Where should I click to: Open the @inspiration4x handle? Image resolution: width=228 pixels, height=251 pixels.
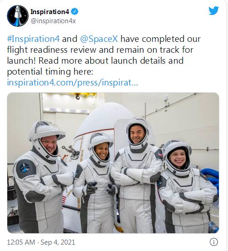click(53, 21)
